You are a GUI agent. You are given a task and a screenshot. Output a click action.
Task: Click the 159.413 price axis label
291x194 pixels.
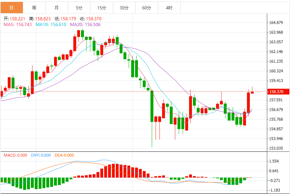276,81
